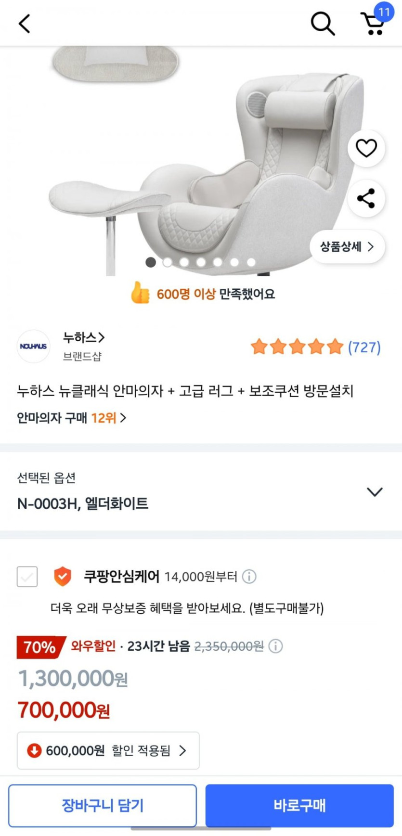
Task: Open the (727) reviews count
Action: point(364,347)
